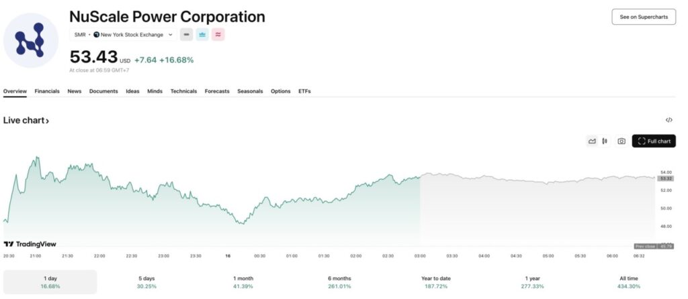Screen dimensions: 688x299
Task: Open the Full chart view
Action: (x=654, y=141)
